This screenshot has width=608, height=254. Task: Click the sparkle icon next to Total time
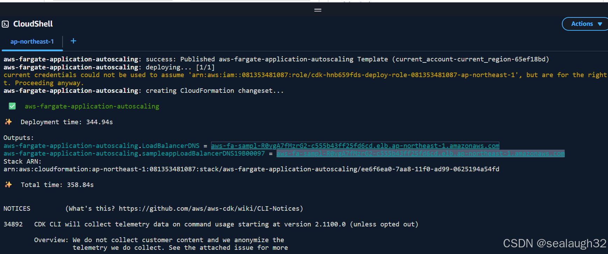[8, 185]
